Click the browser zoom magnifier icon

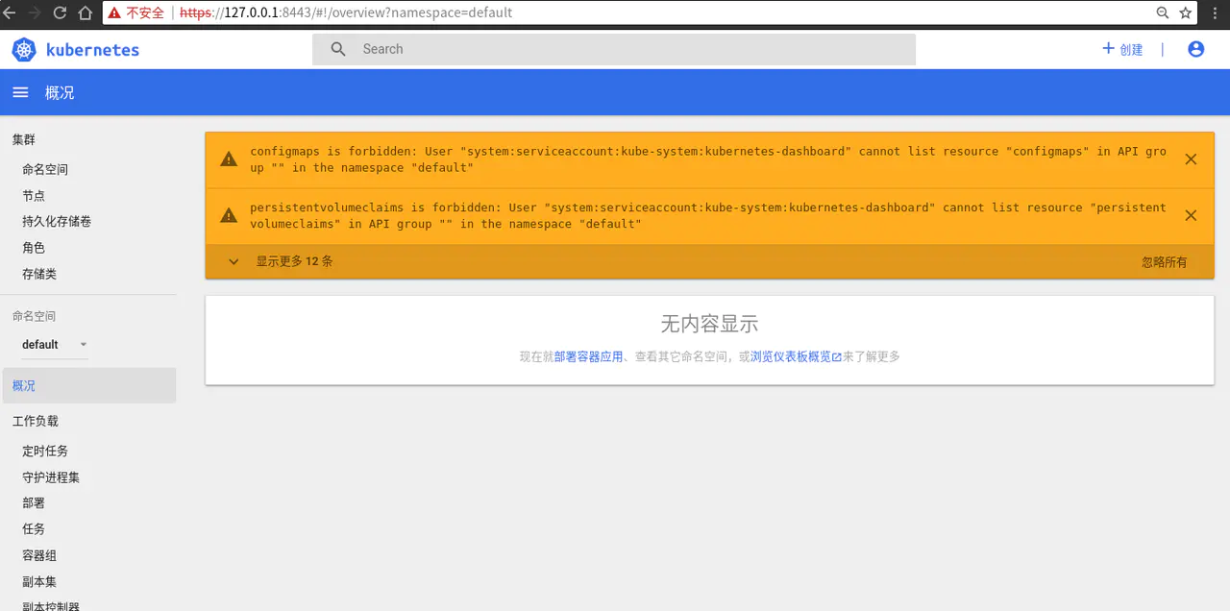click(1163, 12)
